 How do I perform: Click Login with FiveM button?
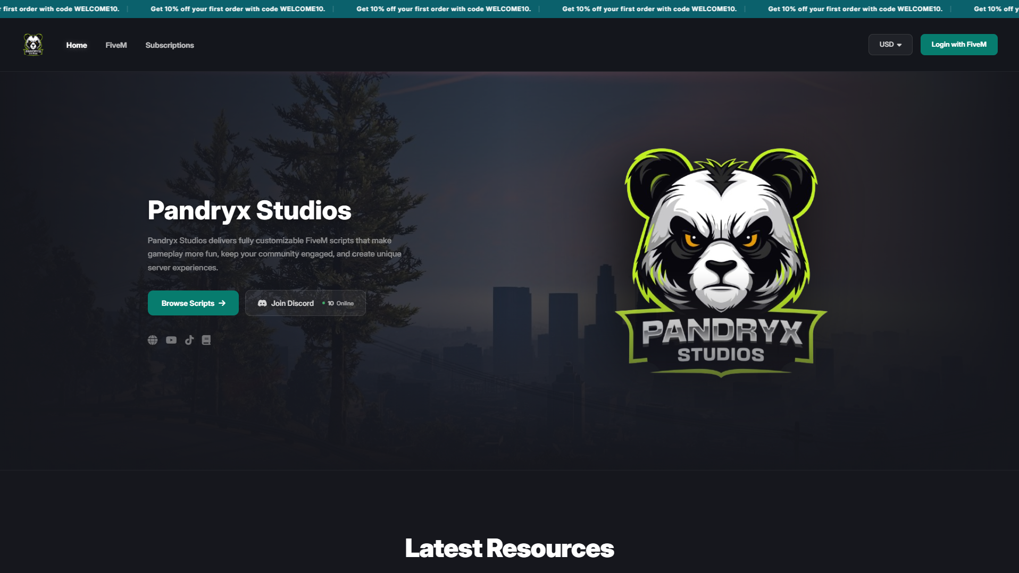point(959,45)
